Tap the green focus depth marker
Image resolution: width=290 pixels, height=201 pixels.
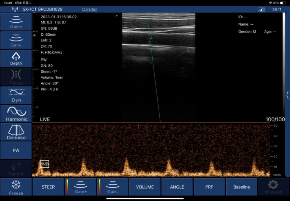point(34,35)
